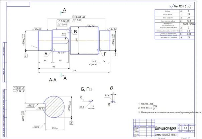Select the 96 length dimension

(54, 67)
